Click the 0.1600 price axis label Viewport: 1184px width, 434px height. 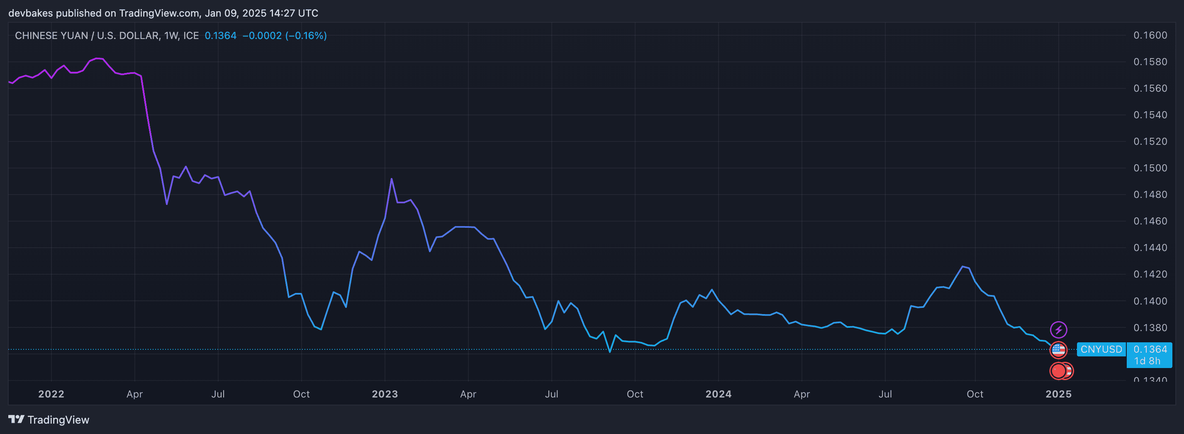click(1150, 35)
